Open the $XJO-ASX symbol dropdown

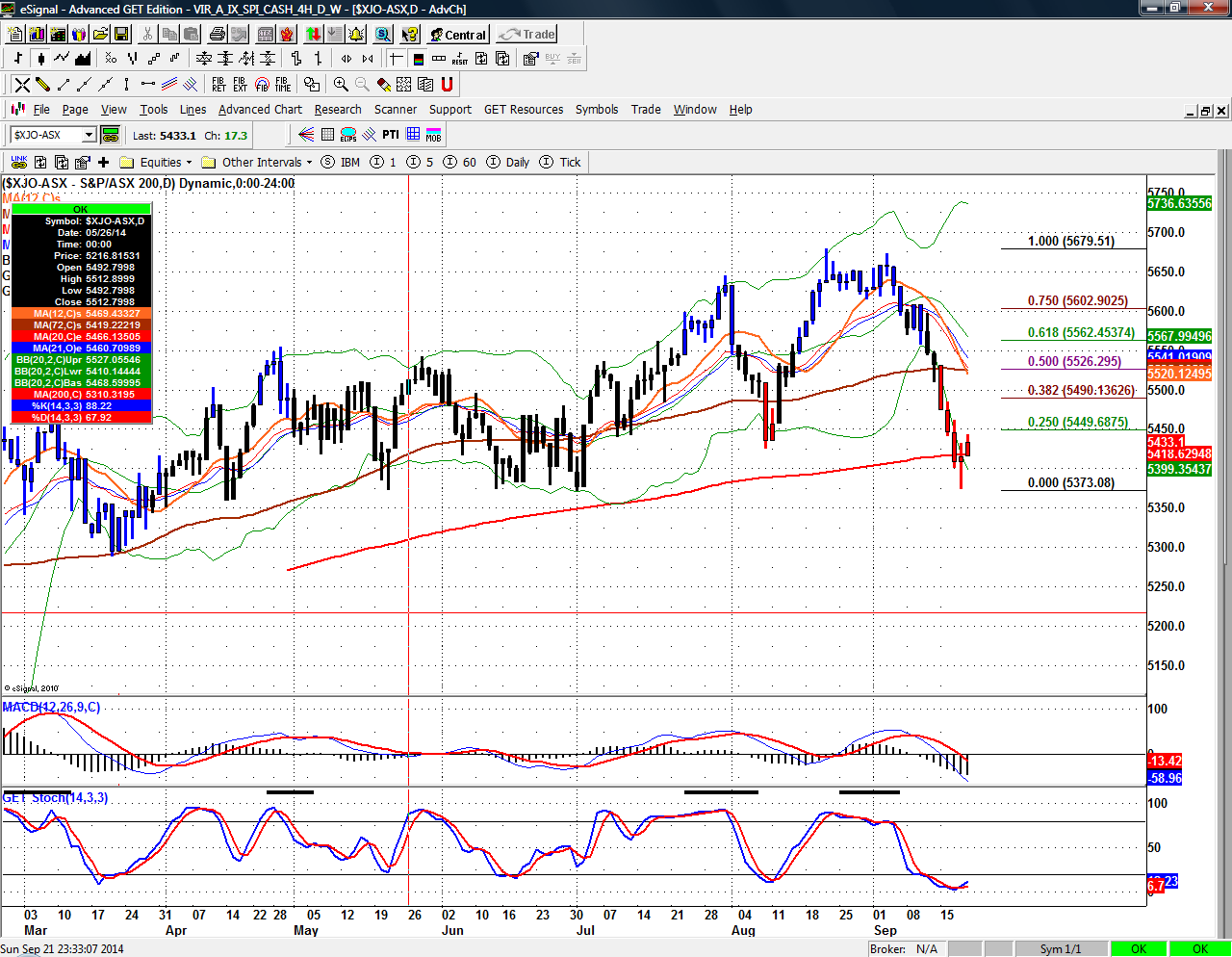coord(89,135)
